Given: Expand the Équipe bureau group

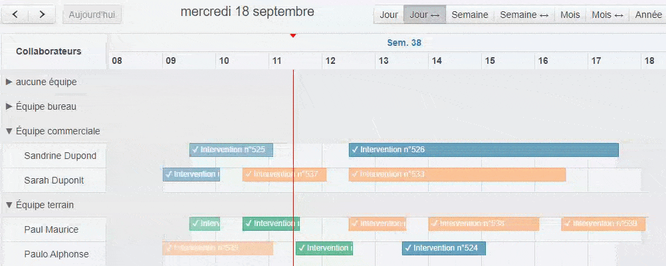Looking at the screenshot, I should coord(9,106).
